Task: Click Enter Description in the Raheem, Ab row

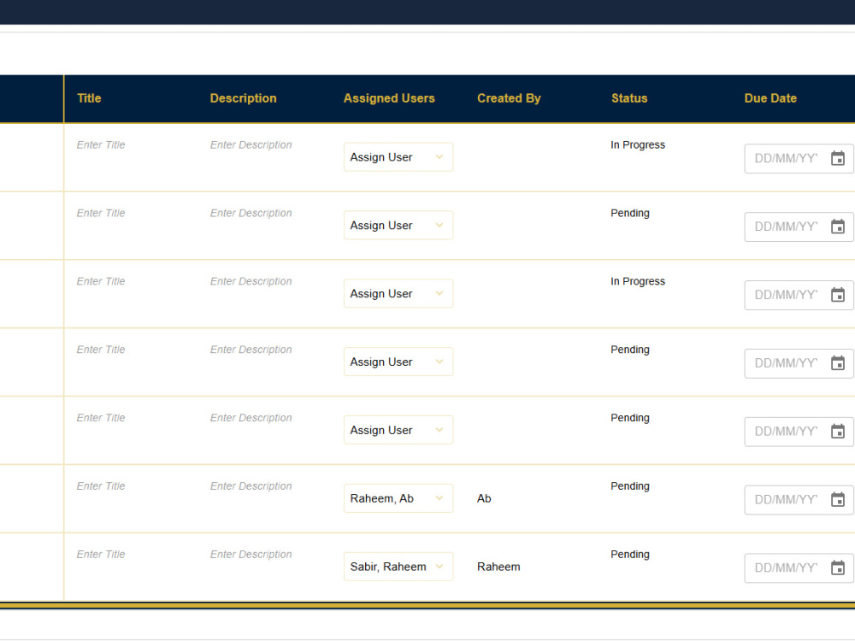Action: 251,485
